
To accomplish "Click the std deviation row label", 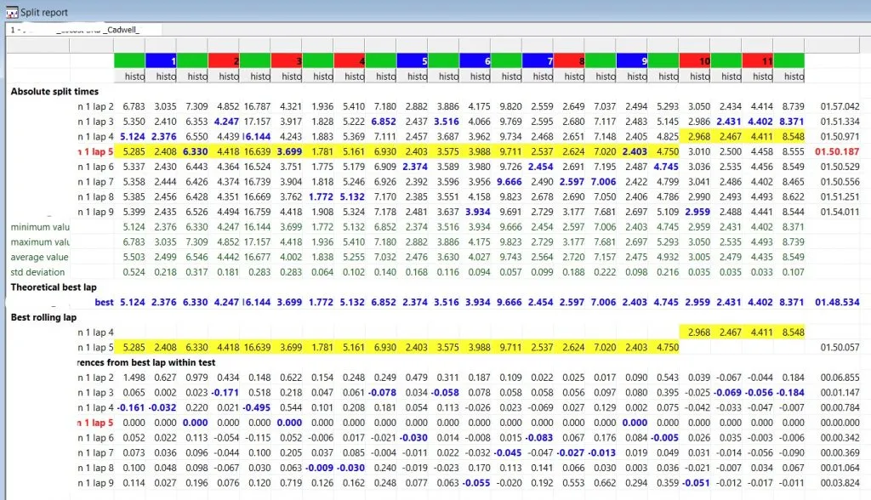I will tap(37, 271).
